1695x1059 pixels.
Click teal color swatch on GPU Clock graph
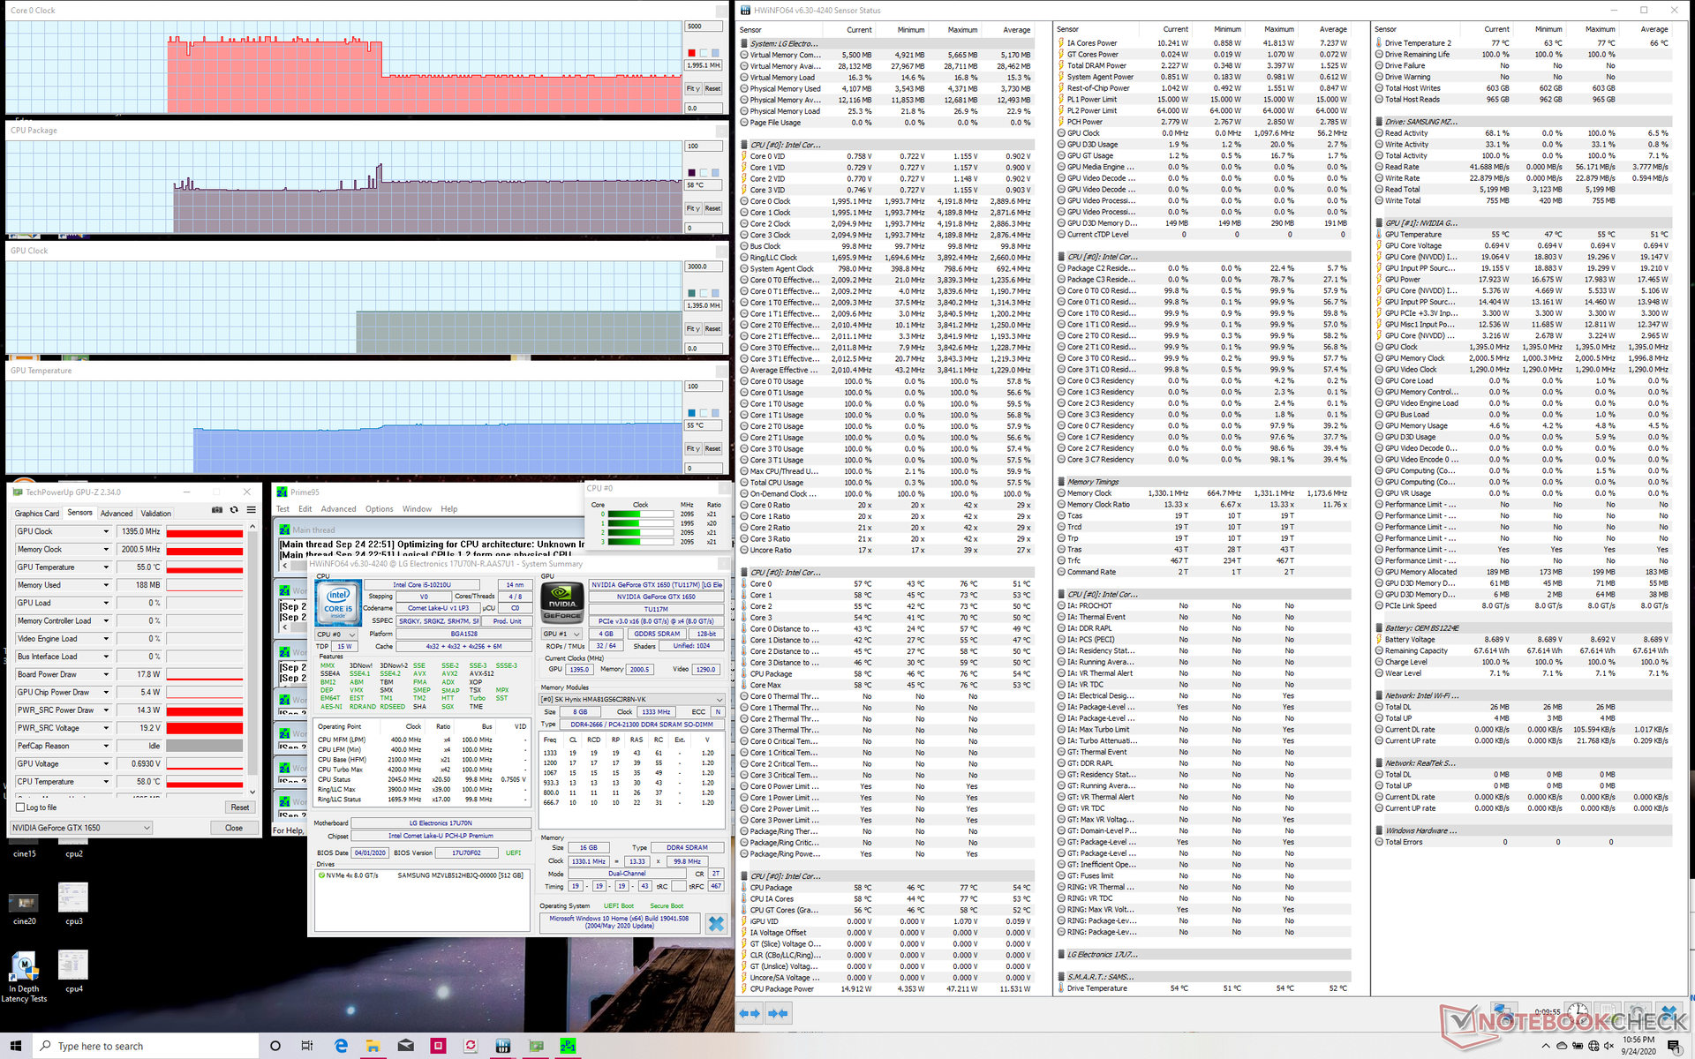[x=692, y=293]
